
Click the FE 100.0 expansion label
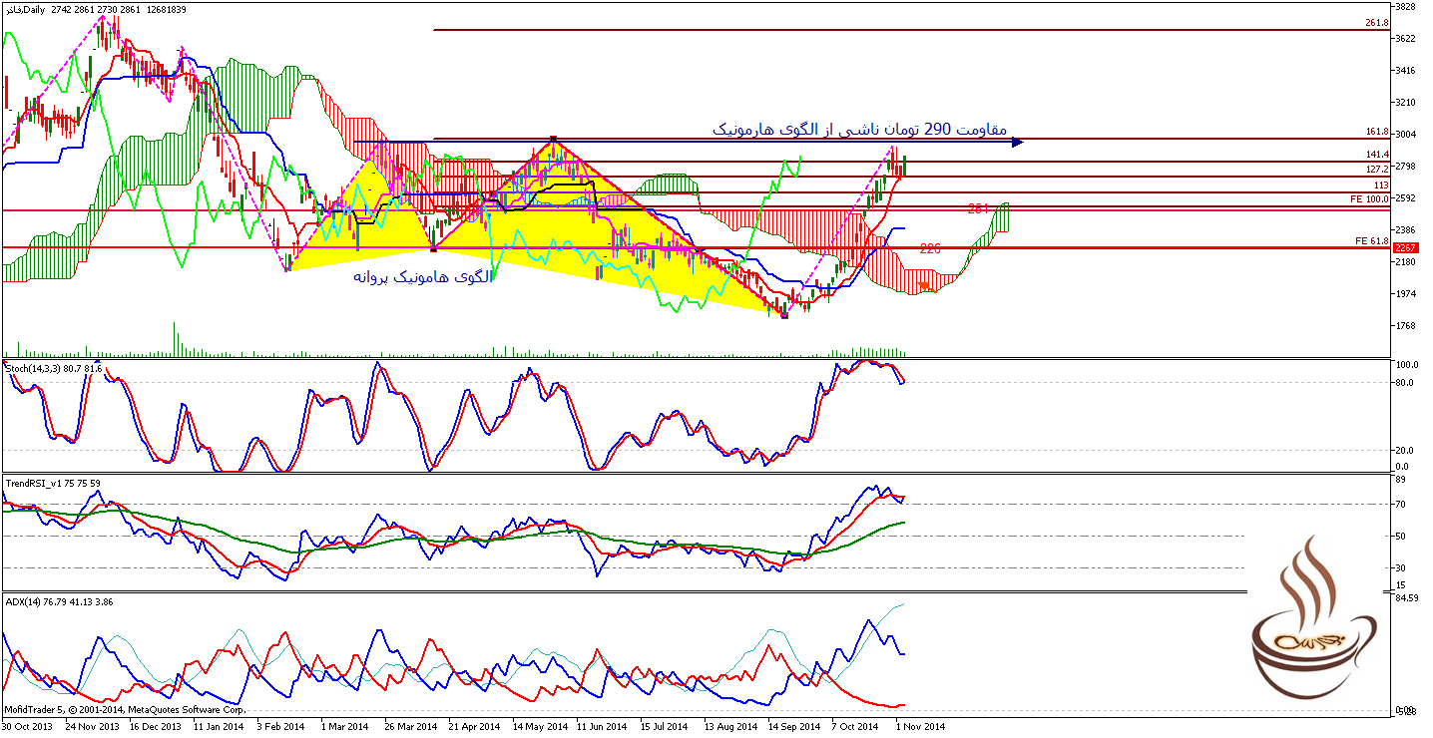pyautogui.click(x=1371, y=199)
